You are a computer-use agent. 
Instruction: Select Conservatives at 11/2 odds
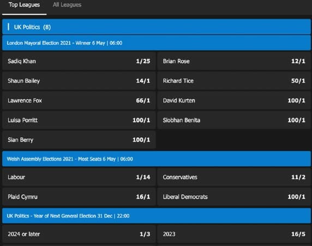[x=234, y=177]
